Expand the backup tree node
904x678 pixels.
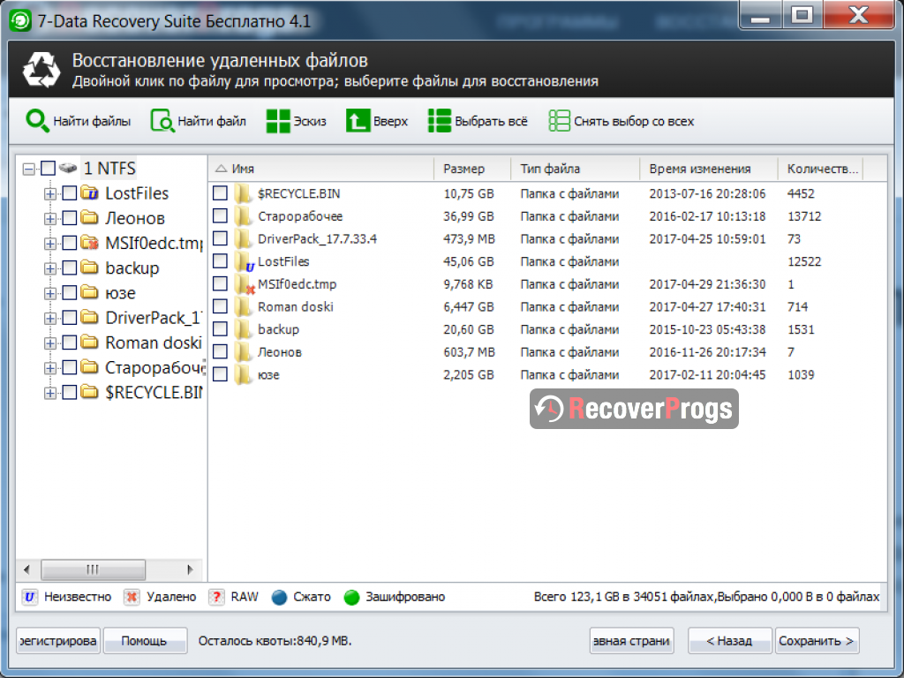point(49,268)
